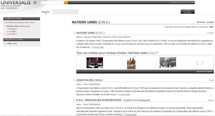The width and height of the screenshot is (215, 116).
Task: Show the 195 articles in the sidebar
Action: click(12, 29)
